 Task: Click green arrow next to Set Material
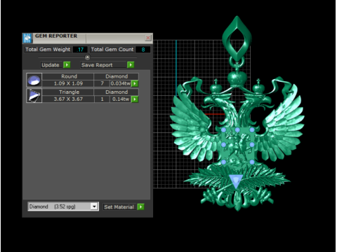[x=140, y=206]
